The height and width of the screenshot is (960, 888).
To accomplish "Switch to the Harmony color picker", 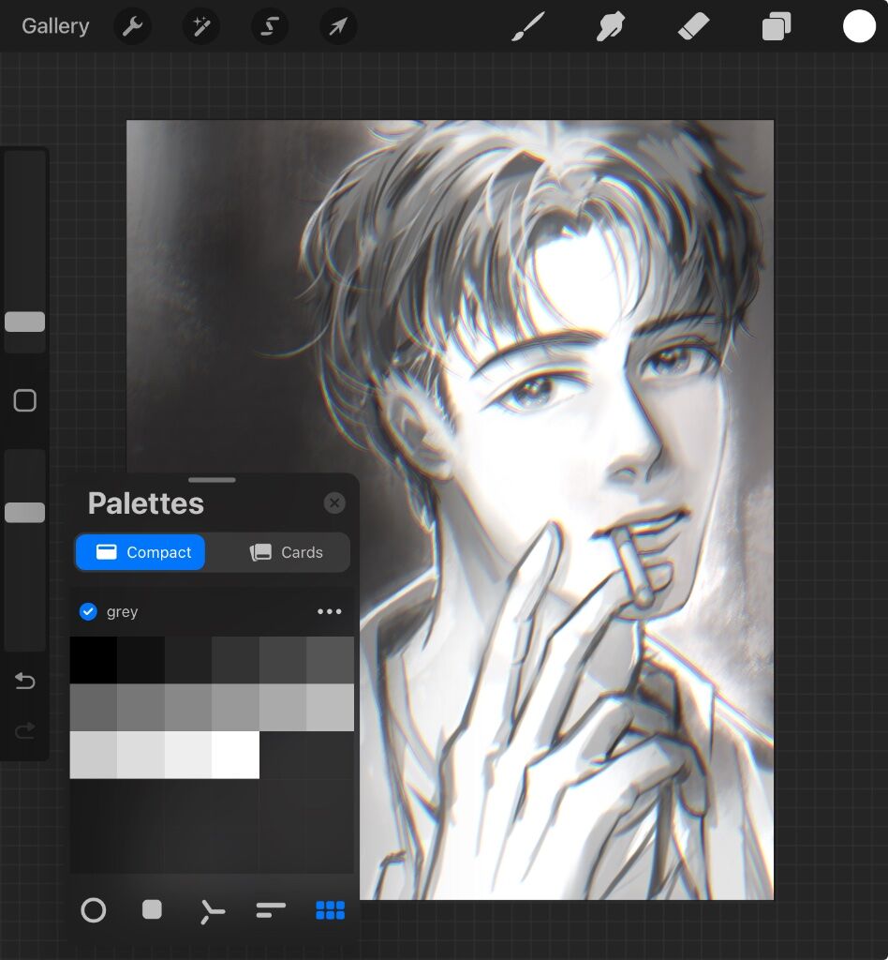I will (212, 911).
